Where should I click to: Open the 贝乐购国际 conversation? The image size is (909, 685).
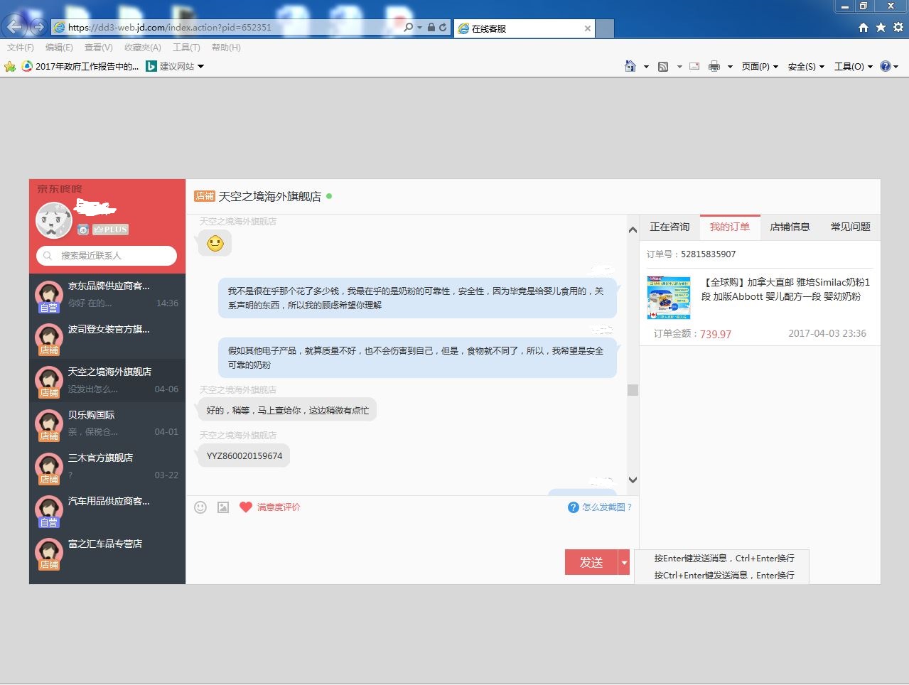[x=107, y=423]
